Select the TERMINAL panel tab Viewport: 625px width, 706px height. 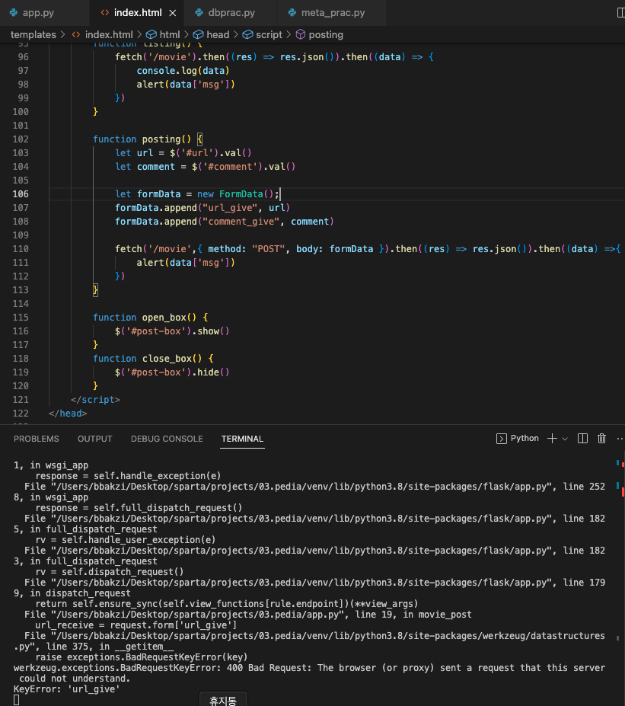coord(243,439)
